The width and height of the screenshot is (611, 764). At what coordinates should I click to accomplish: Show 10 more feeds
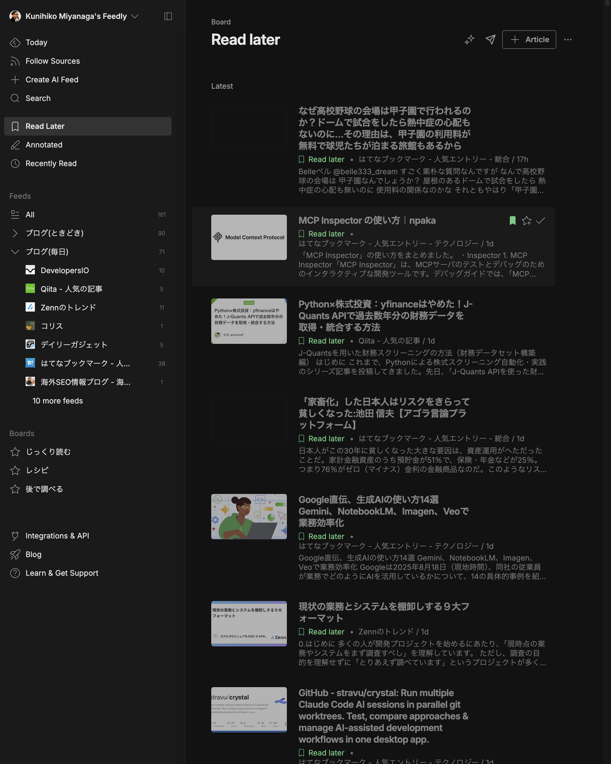click(x=58, y=401)
